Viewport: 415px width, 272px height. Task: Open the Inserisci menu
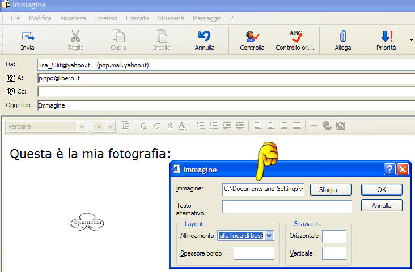coord(106,18)
